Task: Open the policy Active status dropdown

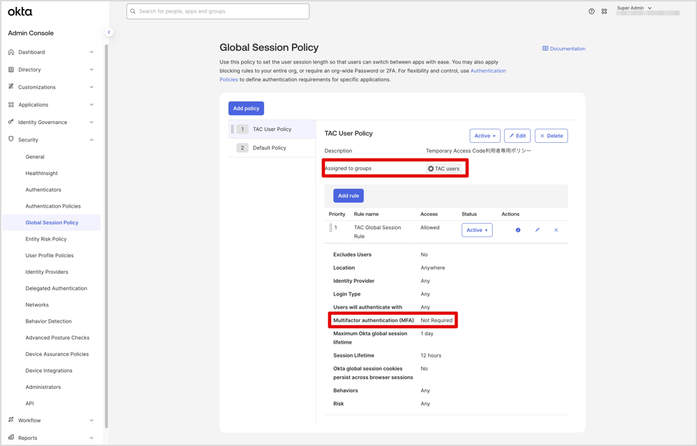Action: (485, 136)
